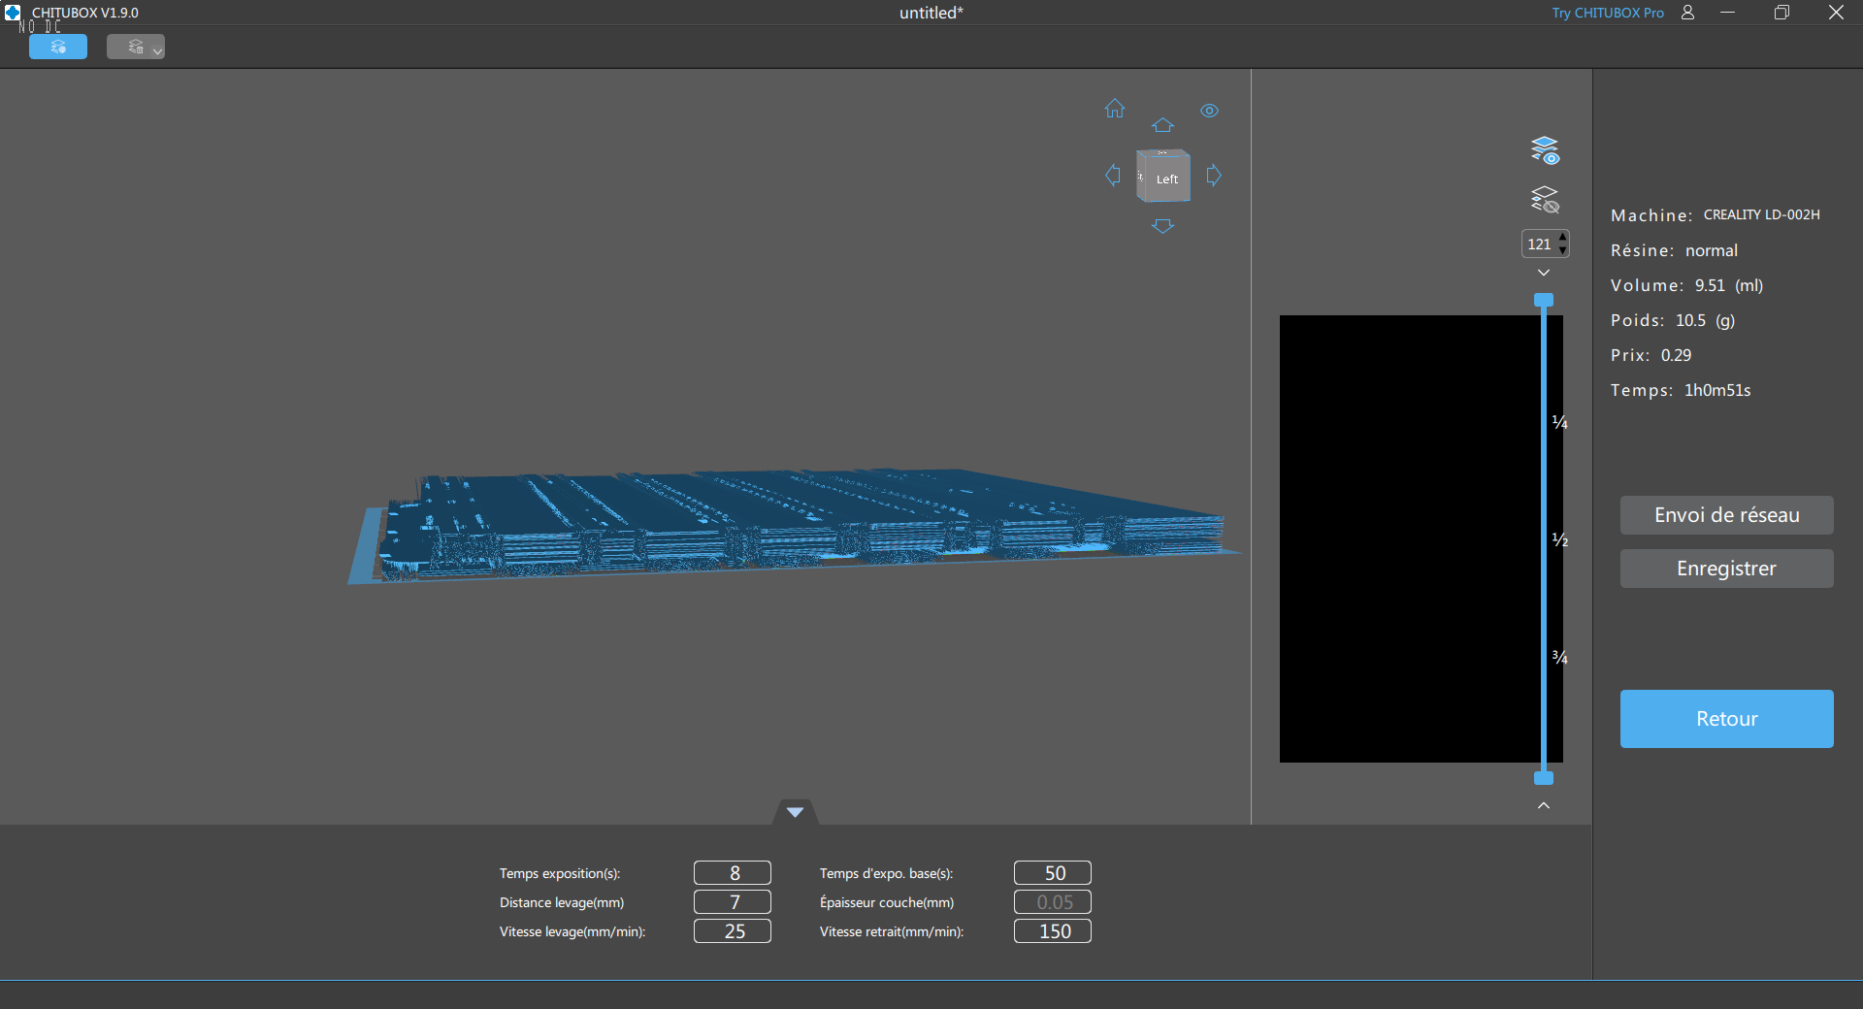Click the Envoi de réseau button
The image size is (1863, 1009).
(x=1727, y=515)
